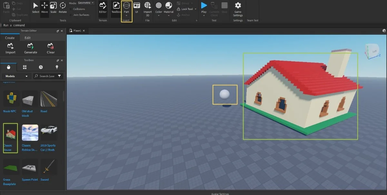Select the Road model thumbnail

coord(48,99)
